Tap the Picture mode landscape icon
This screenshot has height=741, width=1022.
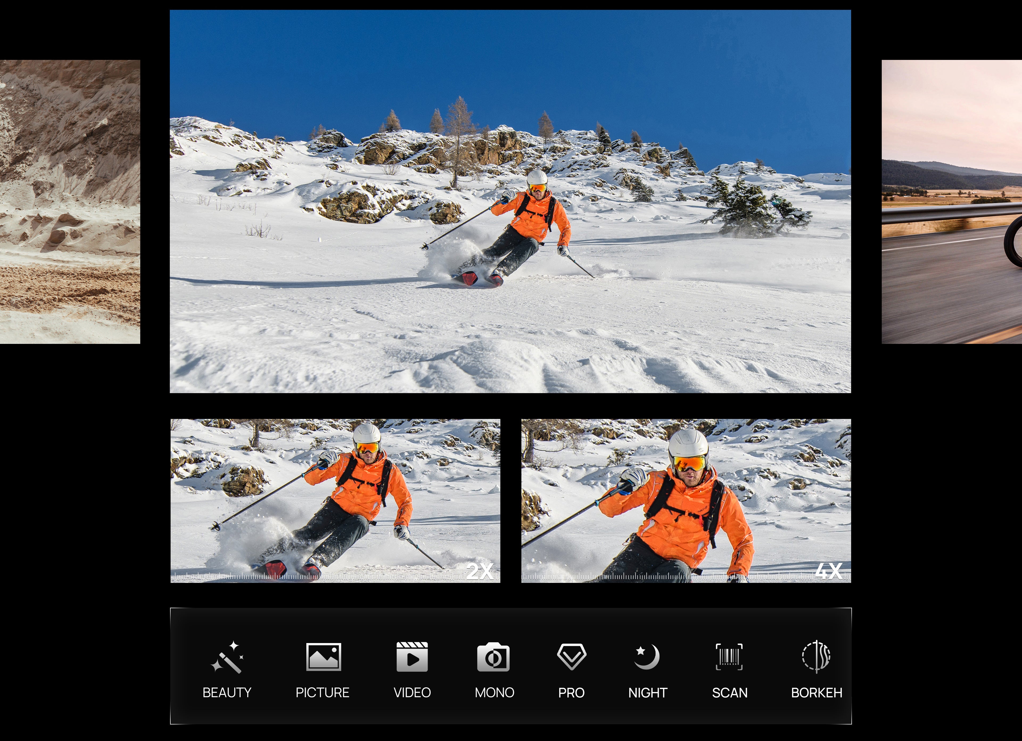point(323,657)
